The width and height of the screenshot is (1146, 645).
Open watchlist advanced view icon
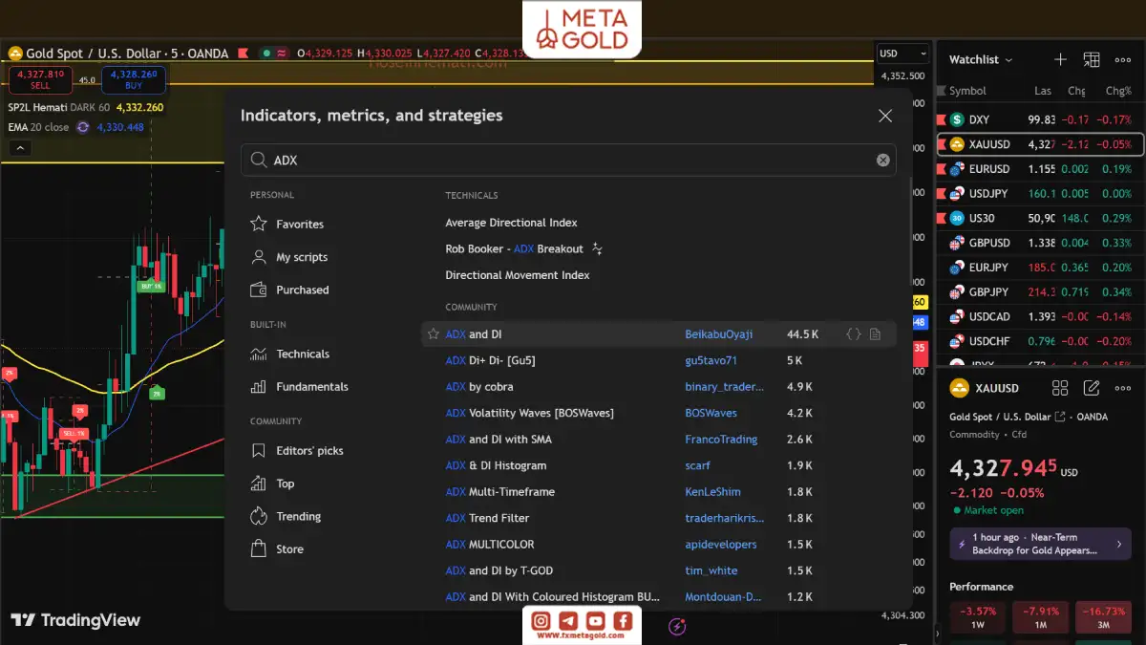click(x=1092, y=59)
